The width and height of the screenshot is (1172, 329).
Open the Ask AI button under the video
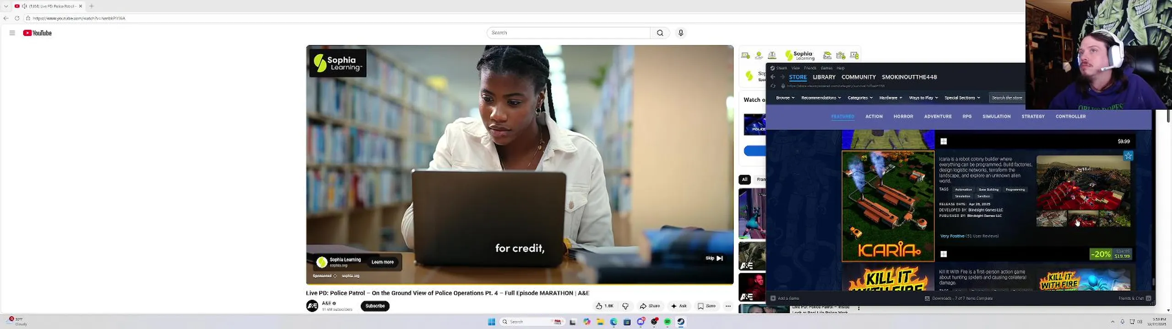678,306
